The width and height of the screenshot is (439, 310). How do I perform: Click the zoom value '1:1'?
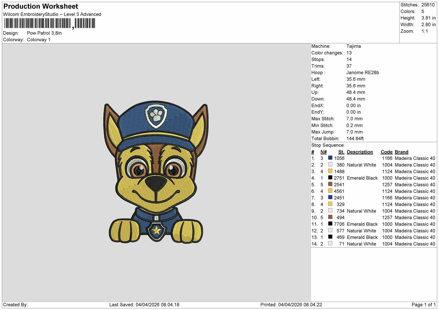(424, 31)
